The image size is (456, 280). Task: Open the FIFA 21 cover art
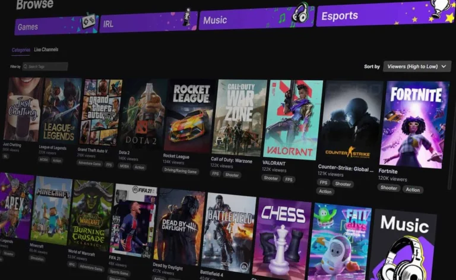point(133,221)
